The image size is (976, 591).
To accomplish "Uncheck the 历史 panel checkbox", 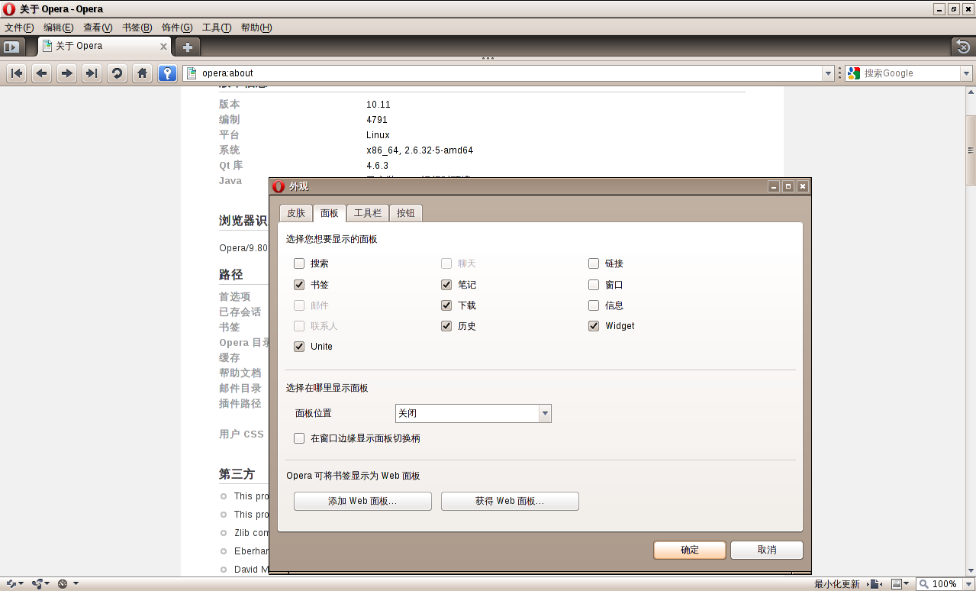I will pos(446,326).
